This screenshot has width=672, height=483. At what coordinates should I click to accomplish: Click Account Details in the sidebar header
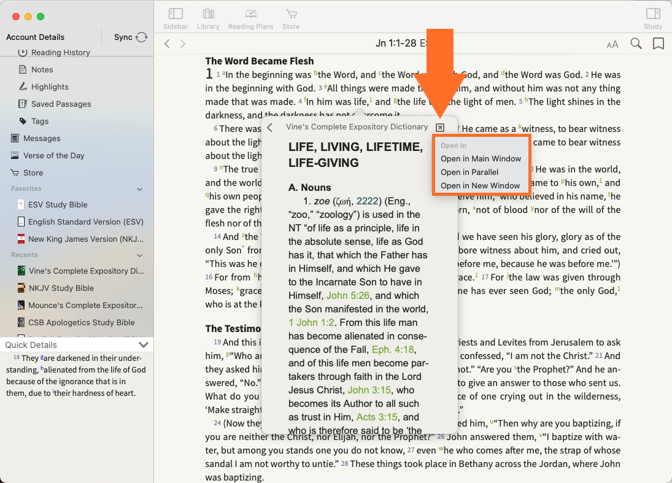pos(35,37)
